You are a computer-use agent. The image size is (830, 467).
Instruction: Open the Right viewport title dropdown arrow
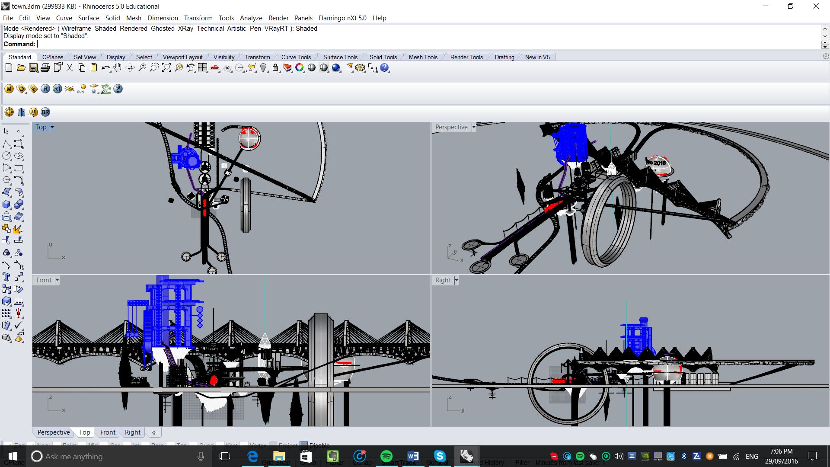[456, 280]
